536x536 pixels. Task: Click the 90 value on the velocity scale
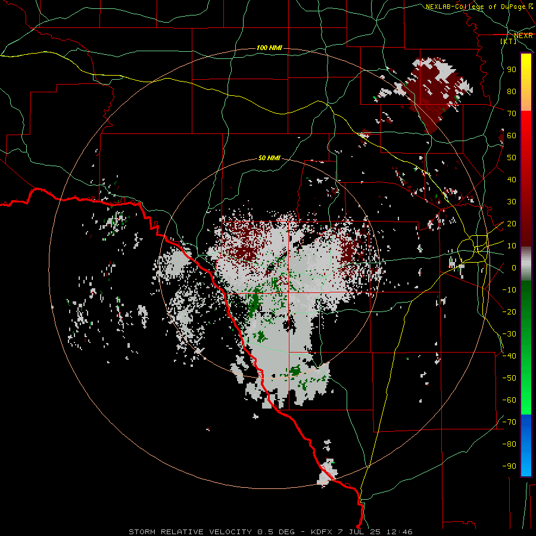(x=512, y=70)
